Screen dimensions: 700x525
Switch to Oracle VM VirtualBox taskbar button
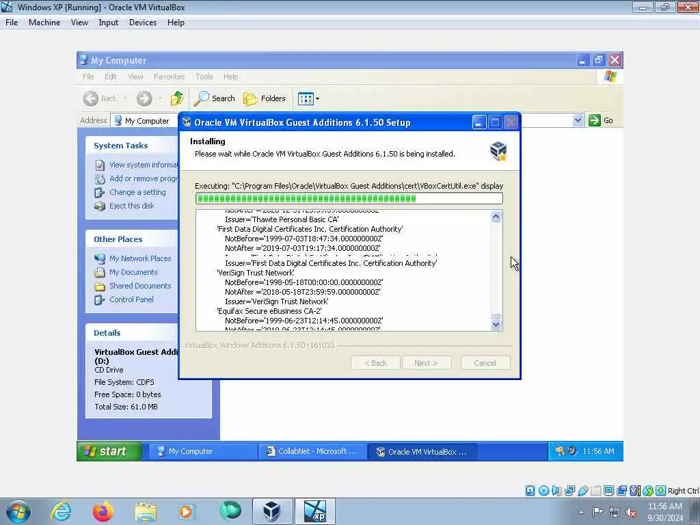[422, 451]
